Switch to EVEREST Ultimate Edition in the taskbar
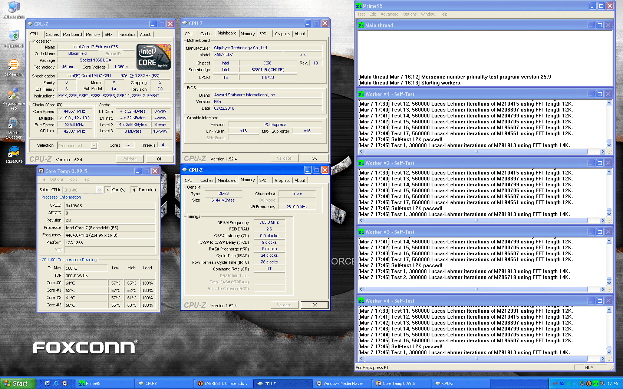 tap(223, 383)
